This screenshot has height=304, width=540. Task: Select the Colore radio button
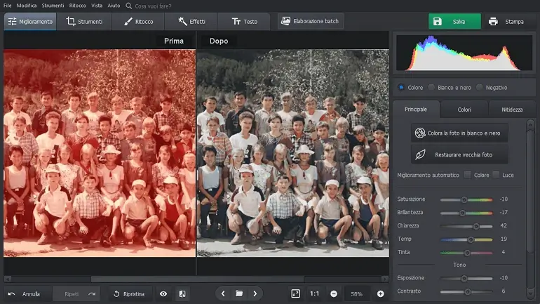click(x=401, y=87)
